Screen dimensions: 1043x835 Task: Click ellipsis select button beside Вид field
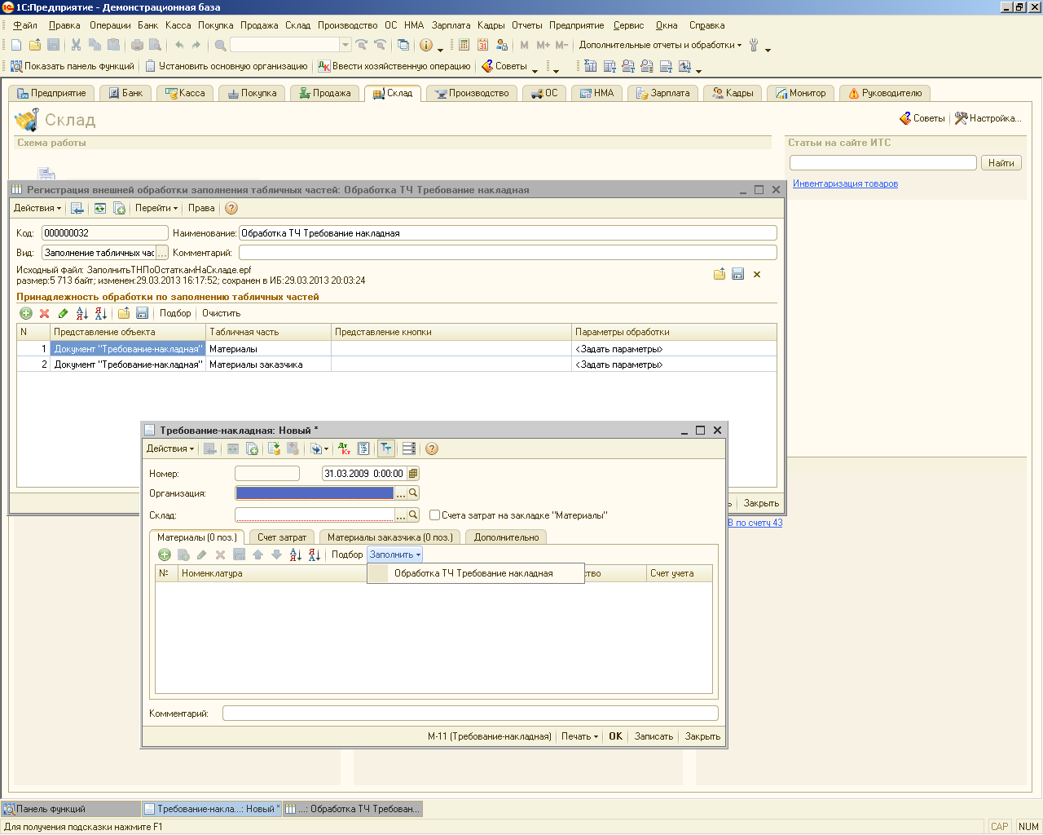click(x=161, y=253)
